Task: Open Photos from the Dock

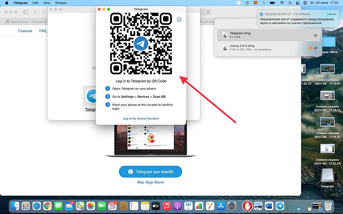Action: pyautogui.click(x=91, y=206)
